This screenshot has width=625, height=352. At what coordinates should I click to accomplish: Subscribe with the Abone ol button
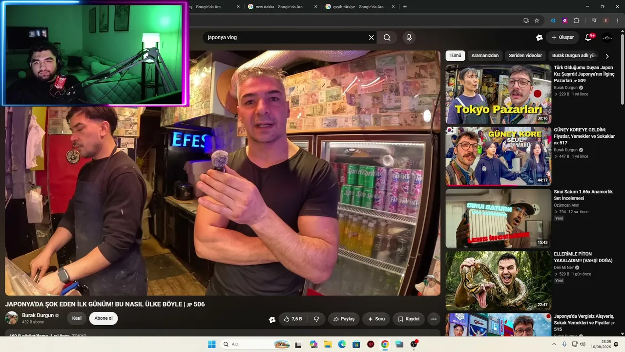coord(104,318)
